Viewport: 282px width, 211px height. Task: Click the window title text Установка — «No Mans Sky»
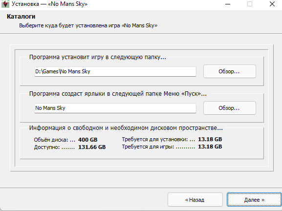[x=50, y=4]
